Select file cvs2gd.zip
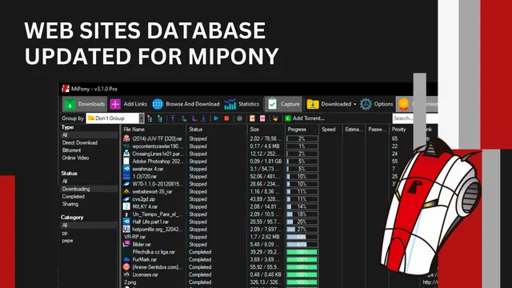 [x=144, y=199]
